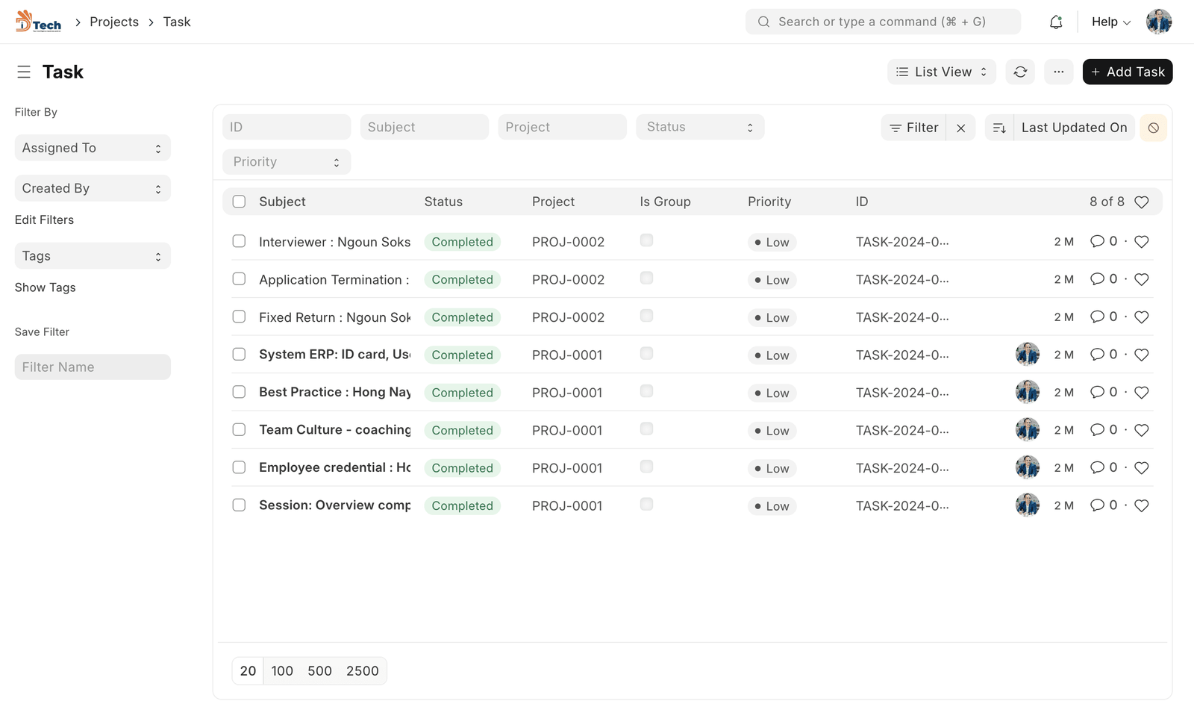This screenshot has height=710, width=1194.
Task: Open comments on Session: Overview task
Action: click(x=1097, y=505)
